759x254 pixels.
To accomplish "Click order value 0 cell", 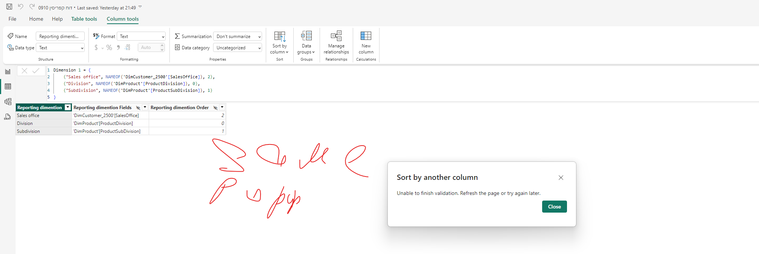I will pos(187,123).
